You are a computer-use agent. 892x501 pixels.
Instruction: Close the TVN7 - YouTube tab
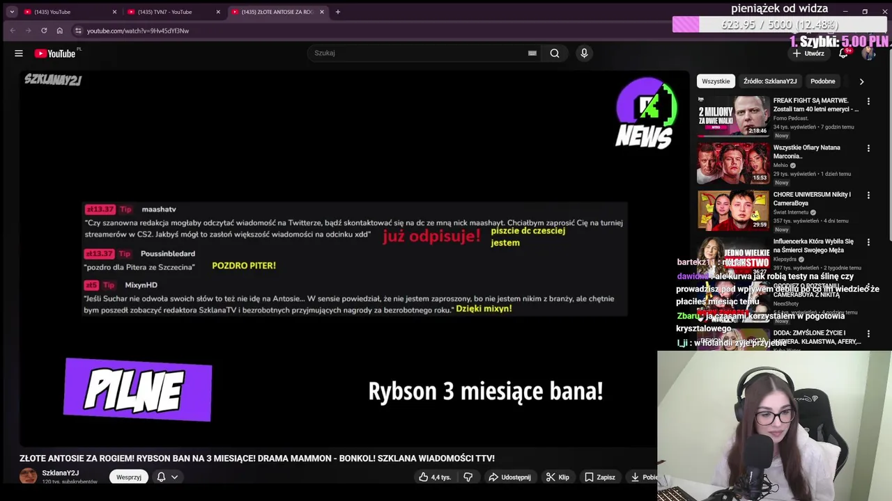218,12
